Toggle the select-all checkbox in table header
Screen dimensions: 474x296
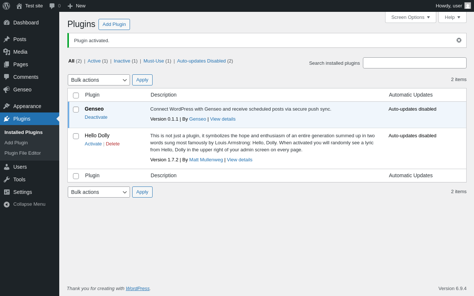76,95
